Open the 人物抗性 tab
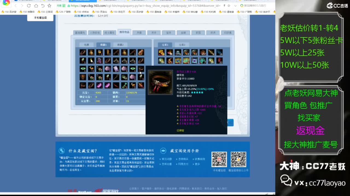350x196 pixels. [95, 33]
